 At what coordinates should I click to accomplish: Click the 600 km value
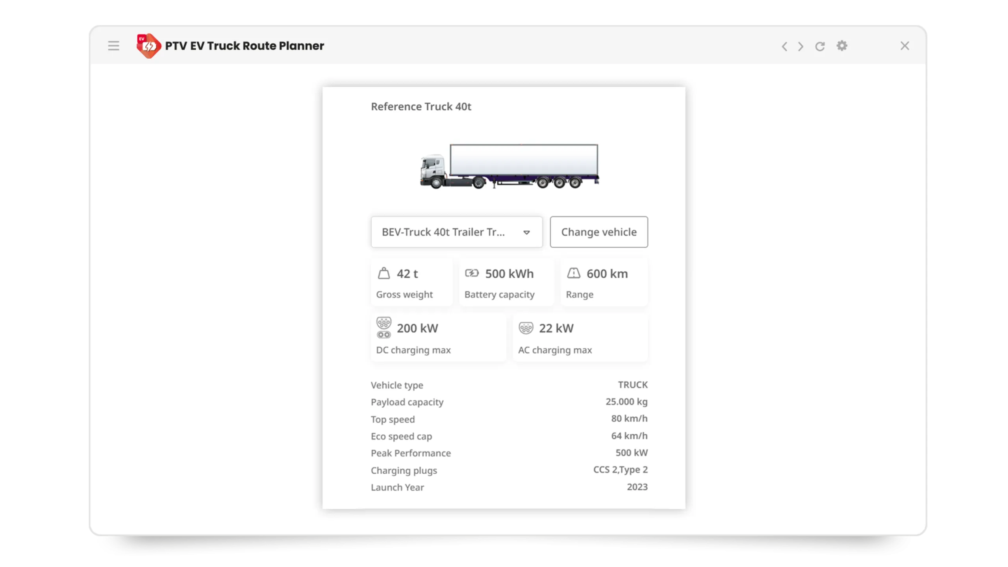point(607,274)
